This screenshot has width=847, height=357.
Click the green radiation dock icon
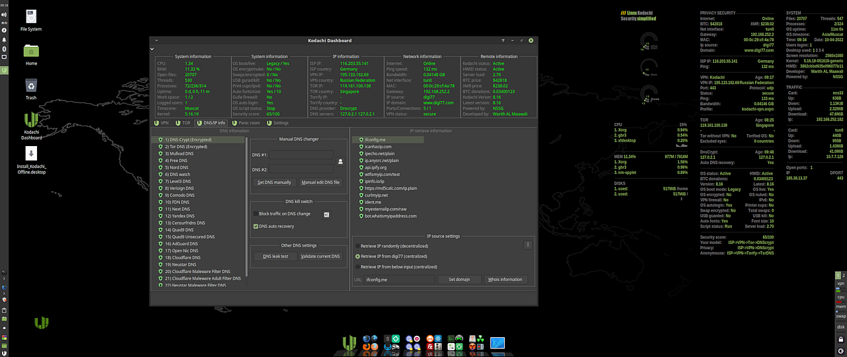click(x=480, y=338)
